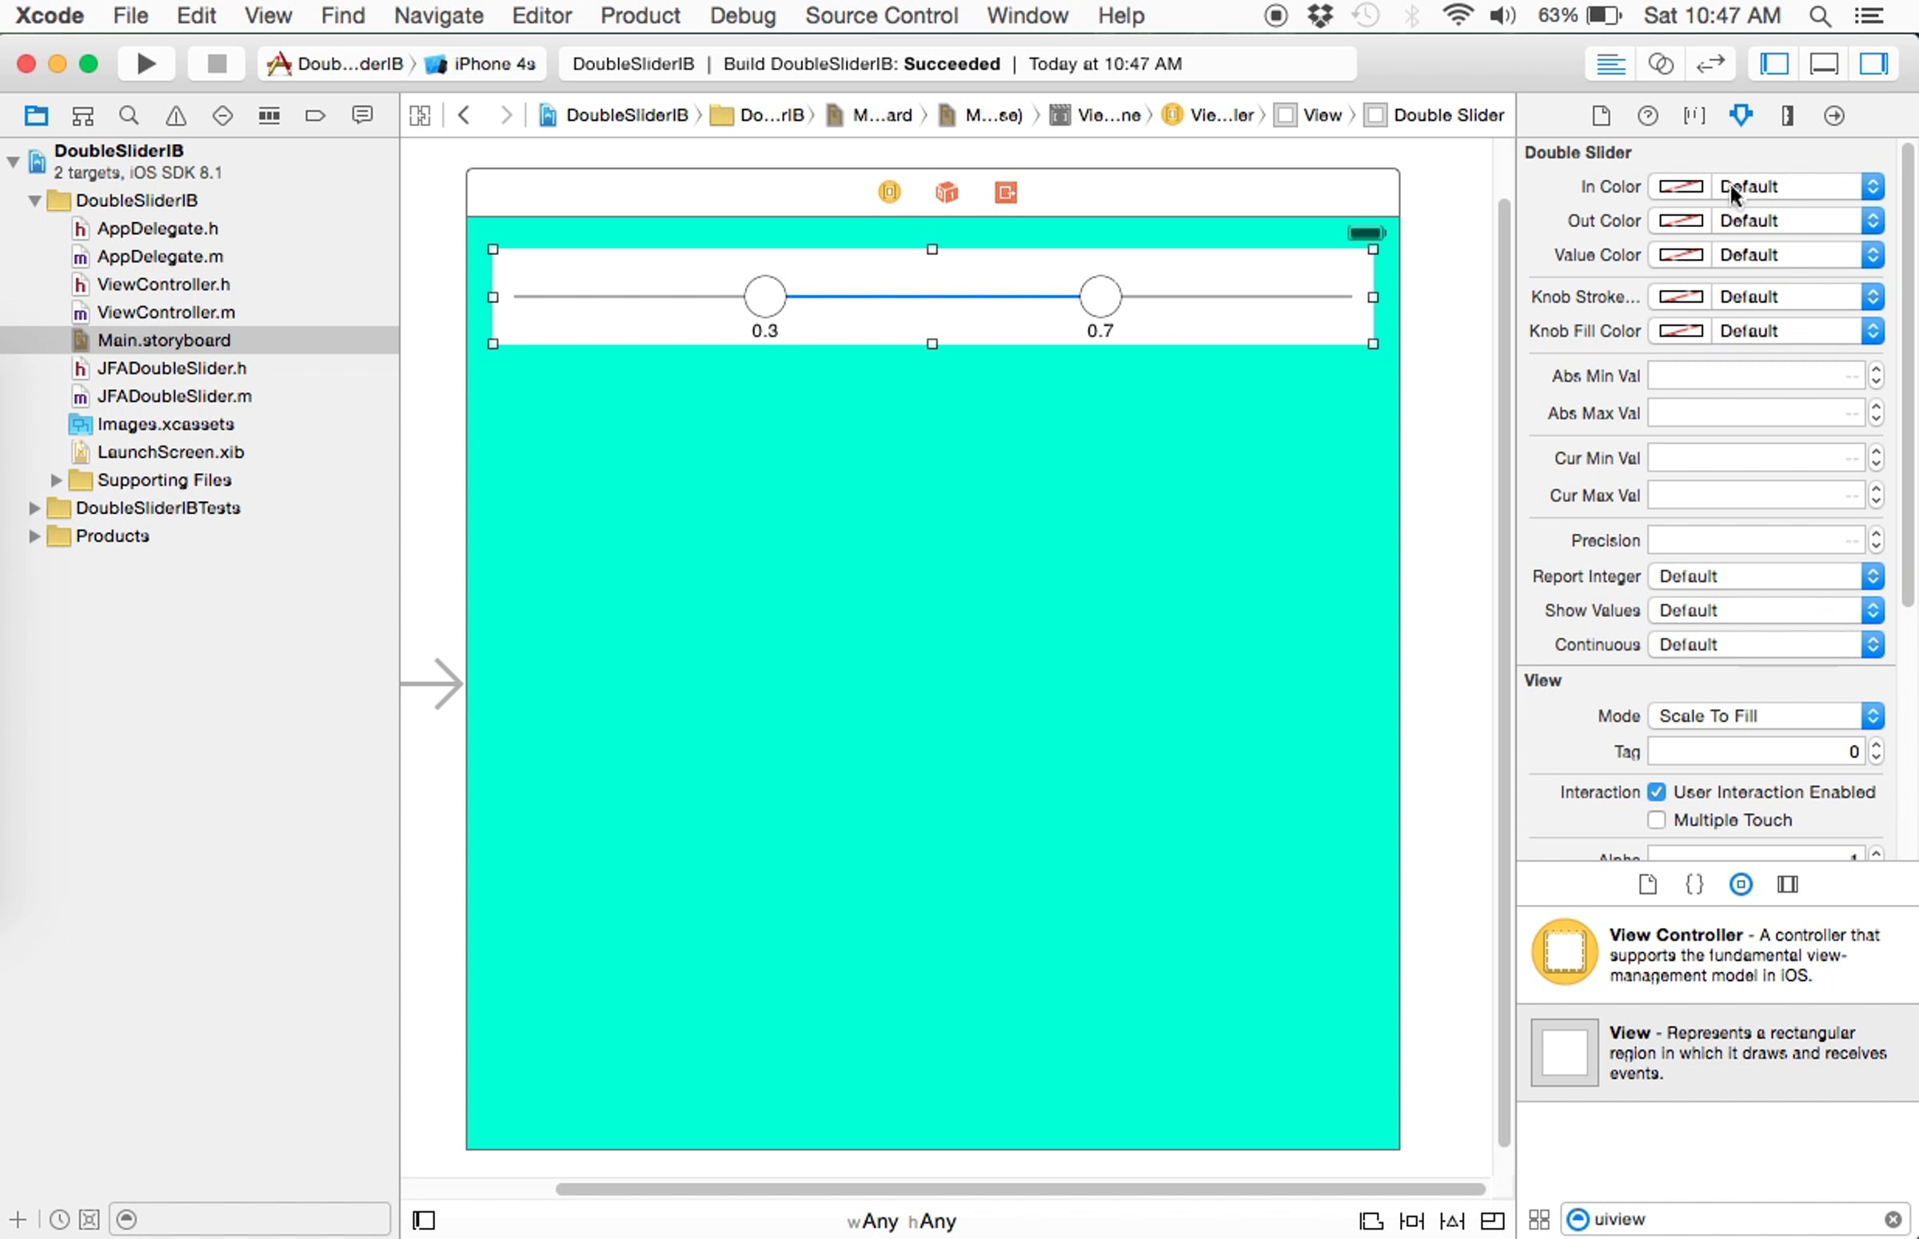Screen dimensions: 1919x1239
Task: Open the Breakpoint navigator
Action: tap(315, 116)
